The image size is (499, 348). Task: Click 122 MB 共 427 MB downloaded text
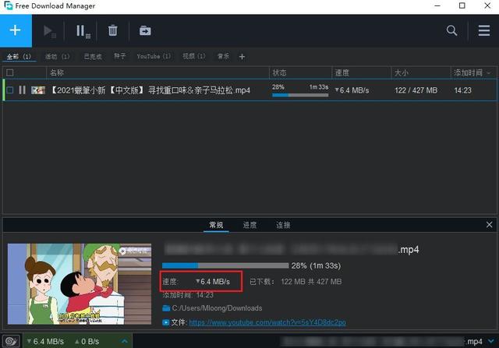[x=311, y=282]
